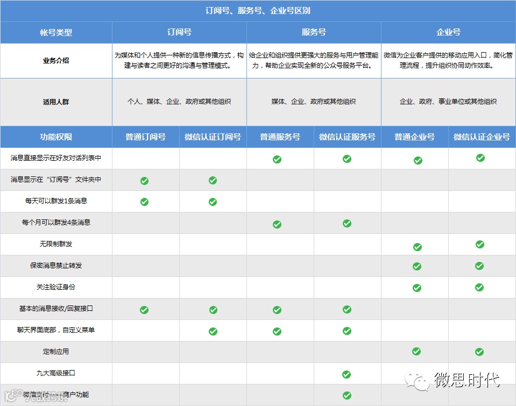
Task: Click the 企业号 description starting 微信为企业客户提供
Action: [448, 61]
